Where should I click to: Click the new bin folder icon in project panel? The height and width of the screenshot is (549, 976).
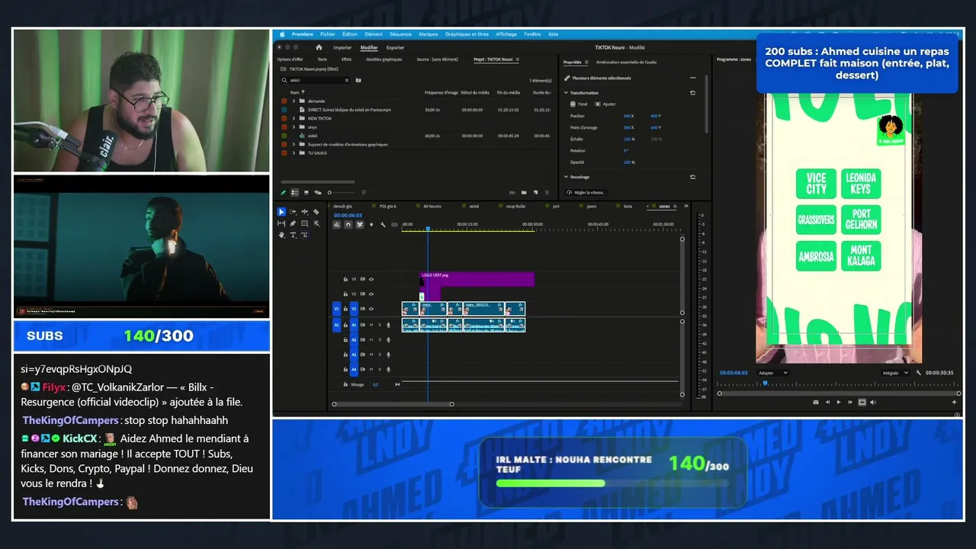coord(523,192)
